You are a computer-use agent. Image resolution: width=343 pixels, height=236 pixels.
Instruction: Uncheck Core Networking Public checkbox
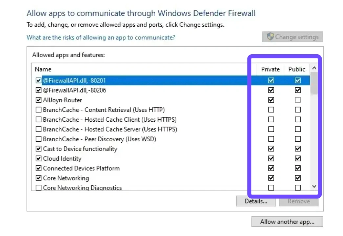pos(297,178)
